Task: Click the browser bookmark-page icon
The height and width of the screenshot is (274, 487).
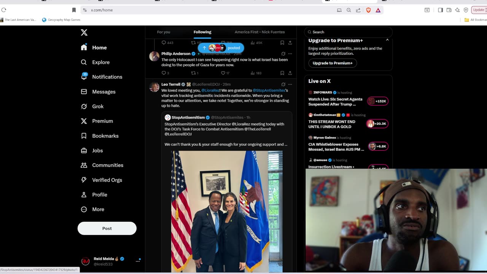Action: click(74, 10)
